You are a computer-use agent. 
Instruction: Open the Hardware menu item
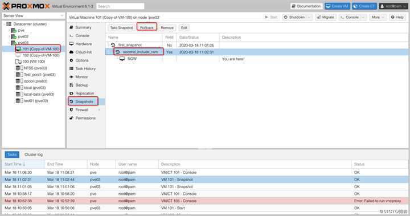pos(86,44)
